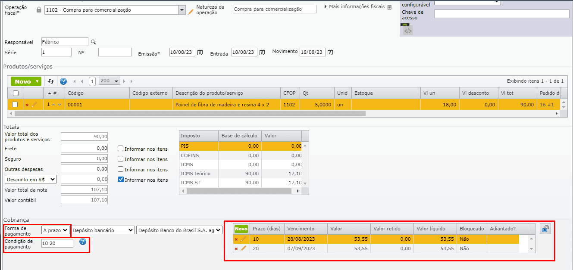Click the products grid horizontal scrollbar
Image resolution: width=573 pixels, height=270 pixels.
[190, 114]
